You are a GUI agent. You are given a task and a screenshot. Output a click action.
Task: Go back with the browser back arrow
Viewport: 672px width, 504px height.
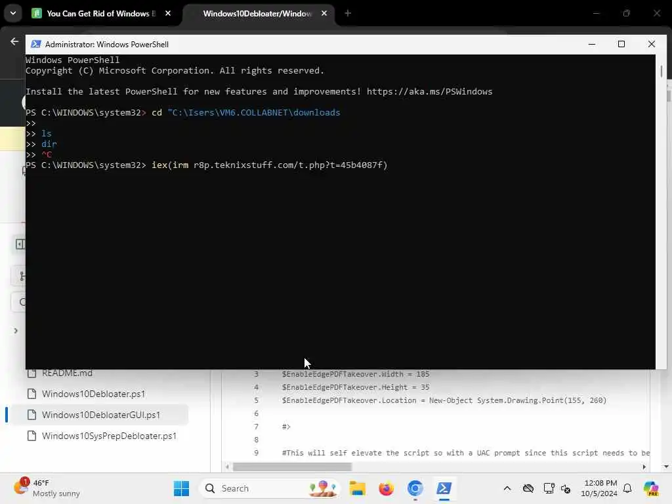point(14,41)
